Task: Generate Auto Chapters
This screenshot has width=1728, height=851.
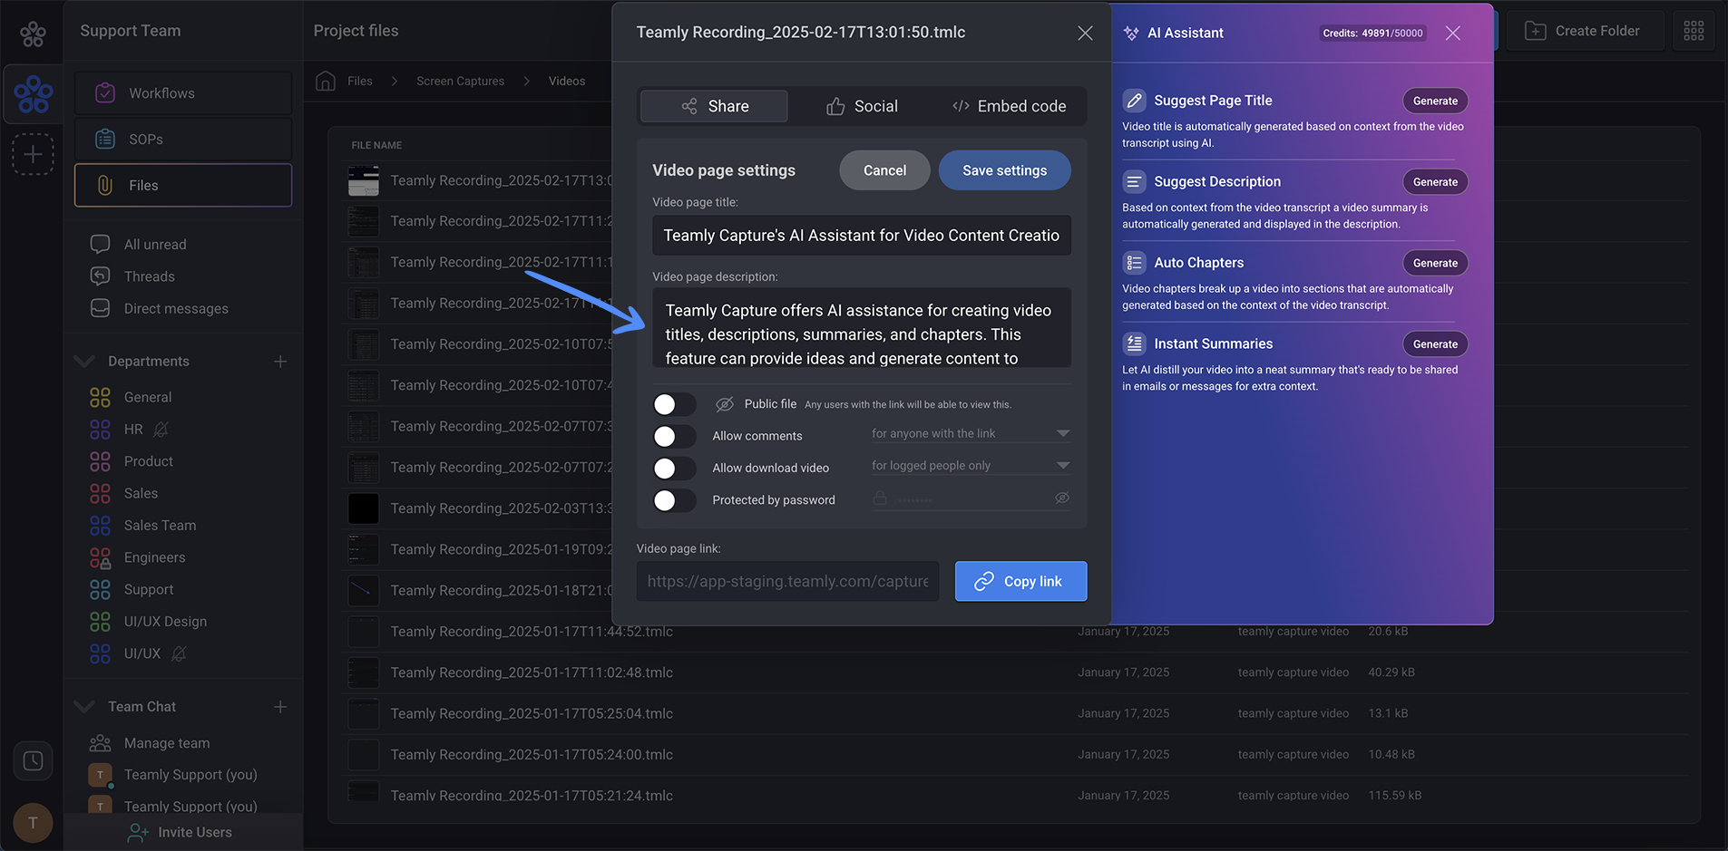Action: [1435, 263]
